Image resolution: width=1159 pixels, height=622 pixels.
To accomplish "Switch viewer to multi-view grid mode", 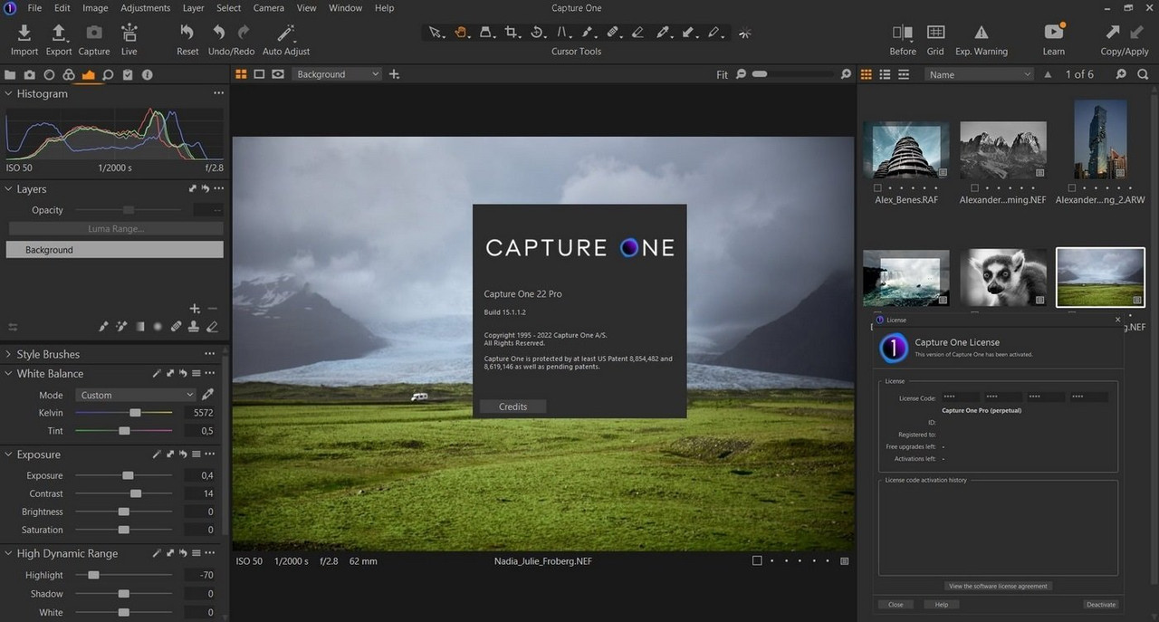I will pos(242,74).
